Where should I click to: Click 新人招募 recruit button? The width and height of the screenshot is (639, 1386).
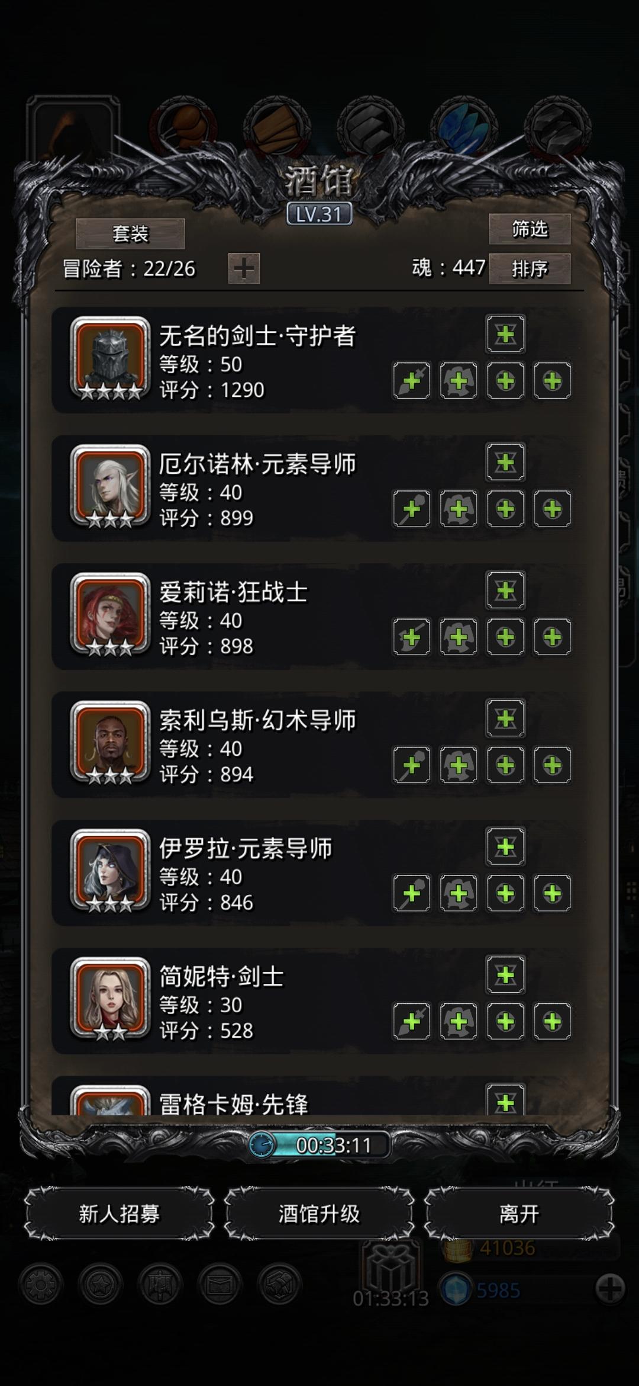pos(119,1214)
